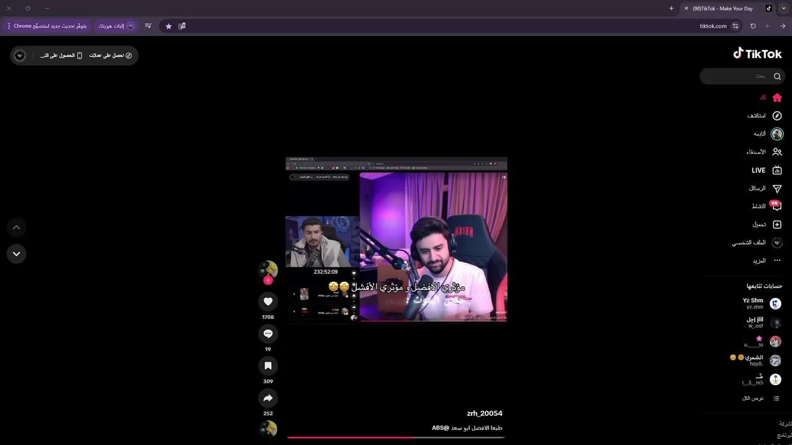Click the playing video to pause
Image resolution: width=792 pixels, height=445 pixels.
tap(396, 240)
